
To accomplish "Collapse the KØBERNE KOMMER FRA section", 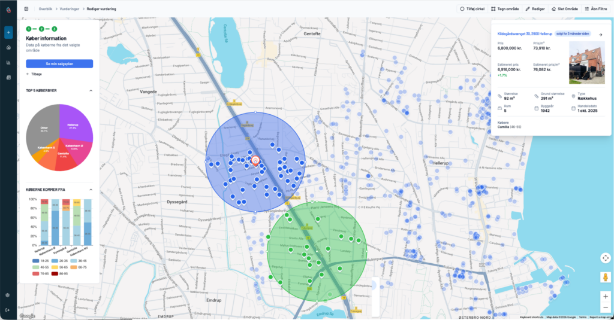I will (91, 190).
